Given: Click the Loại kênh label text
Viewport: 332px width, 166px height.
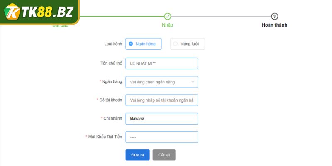Looking at the screenshot, I should (x=113, y=44).
